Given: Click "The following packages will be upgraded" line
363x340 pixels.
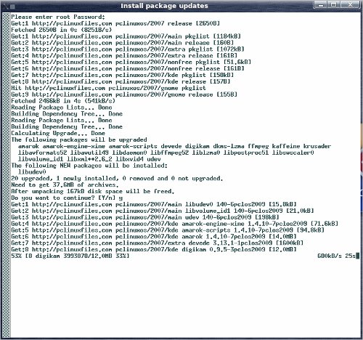Looking at the screenshot, I should [x=79, y=139].
